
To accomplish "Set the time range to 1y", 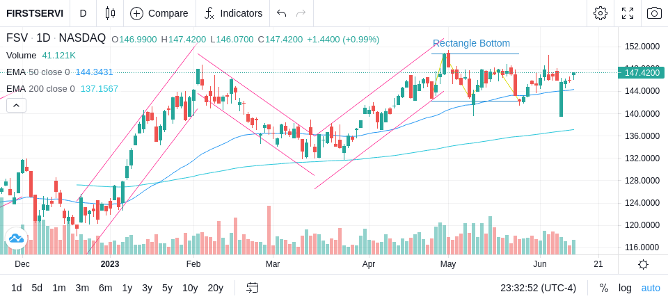I will click(x=127, y=288).
